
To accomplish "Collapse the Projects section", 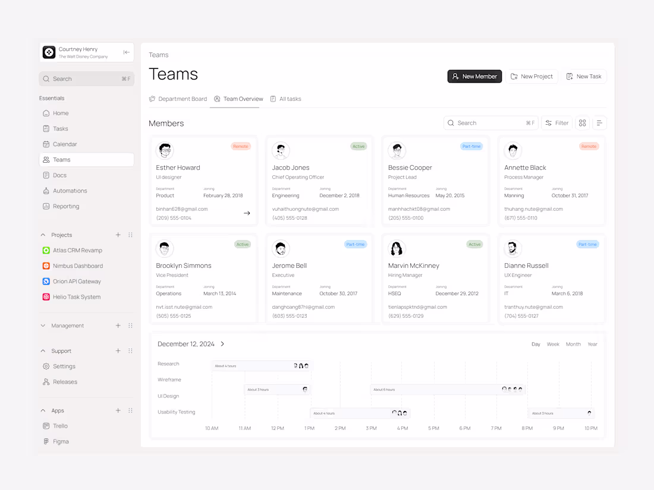I will pyautogui.click(x=43, y=235).
